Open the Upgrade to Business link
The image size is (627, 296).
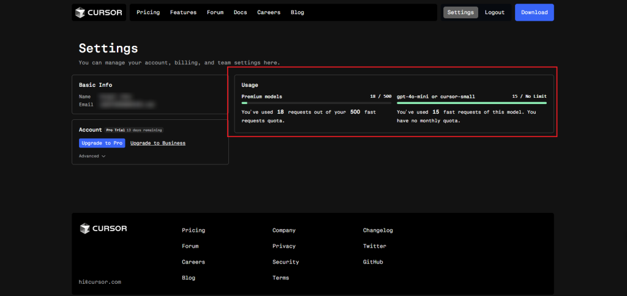157,143
